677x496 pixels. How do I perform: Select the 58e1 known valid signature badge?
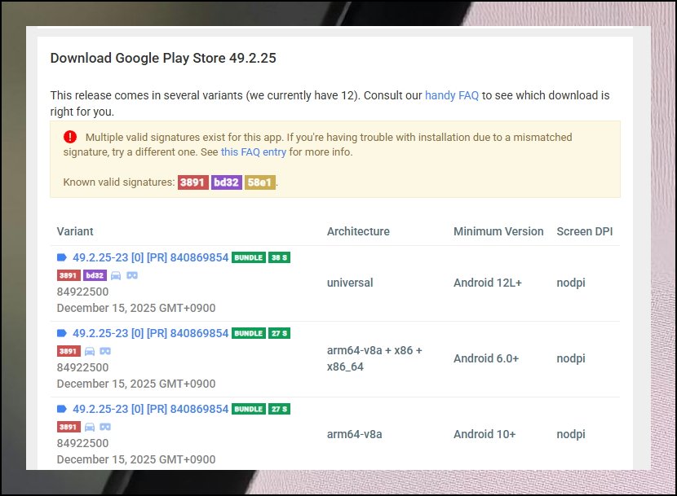[260, 182]
